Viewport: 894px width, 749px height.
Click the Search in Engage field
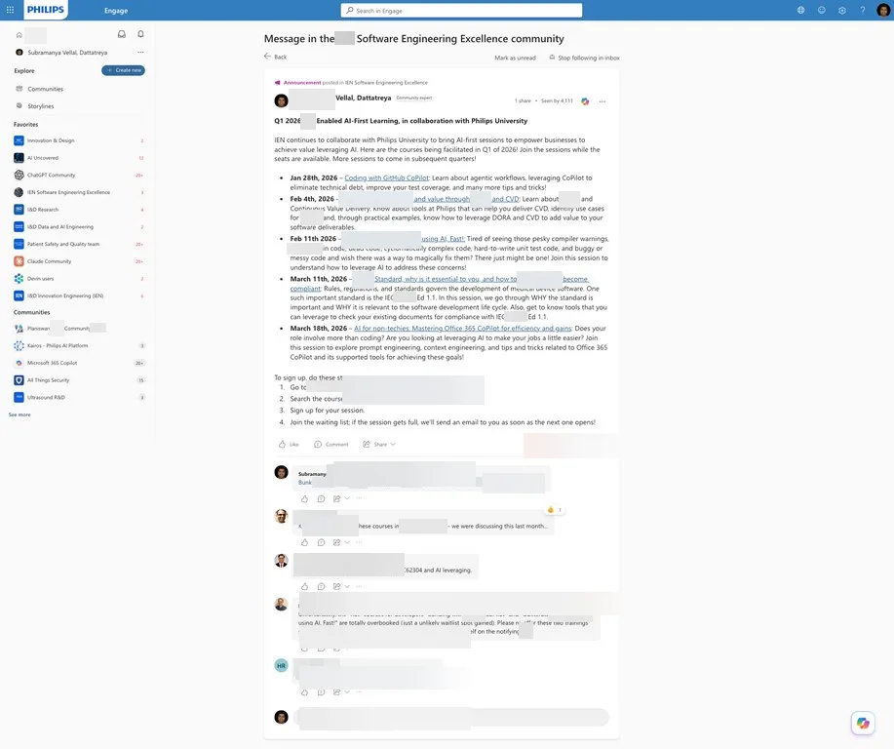pyautogui.click(x=461, y=11)
